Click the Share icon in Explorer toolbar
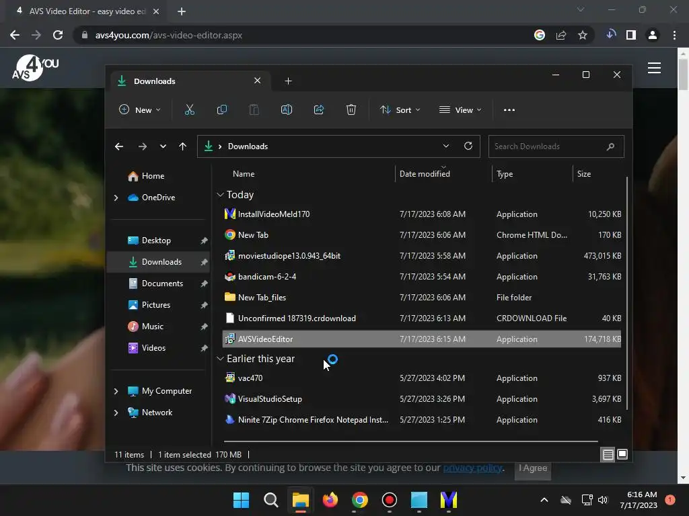The height and width of the screenshot is (516, 689). (318, 110)
